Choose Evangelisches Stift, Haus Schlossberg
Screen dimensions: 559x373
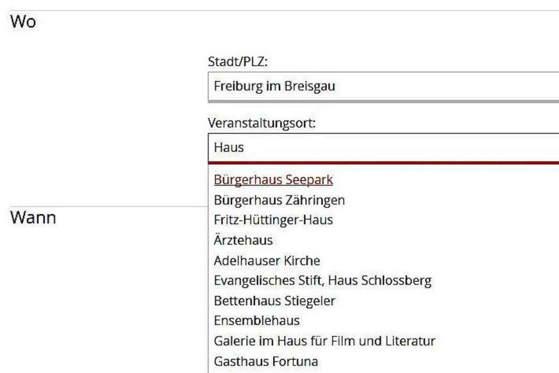click(x=323, y=281)
